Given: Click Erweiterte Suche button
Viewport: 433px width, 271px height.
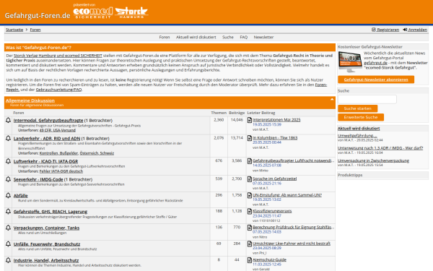Looking at the screenshot, I should [361, 117].
